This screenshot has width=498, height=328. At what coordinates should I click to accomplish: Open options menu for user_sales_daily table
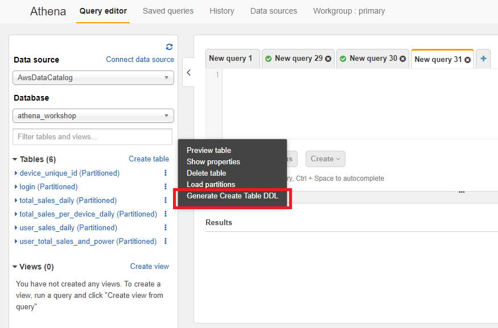166,227
